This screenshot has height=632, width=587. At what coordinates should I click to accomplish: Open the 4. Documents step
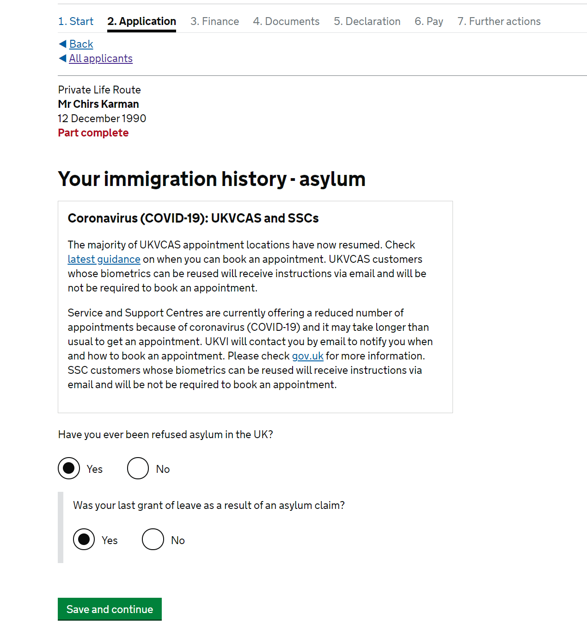click(286, 21)
